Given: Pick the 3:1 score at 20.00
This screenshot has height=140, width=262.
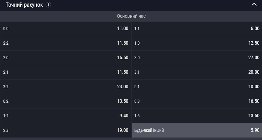Looking at the screenshot, I should tap(197, 72).
